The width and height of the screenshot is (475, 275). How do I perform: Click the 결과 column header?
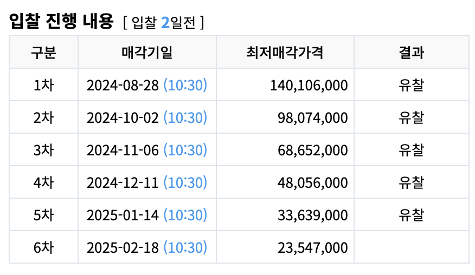click(x=411, y=53)
